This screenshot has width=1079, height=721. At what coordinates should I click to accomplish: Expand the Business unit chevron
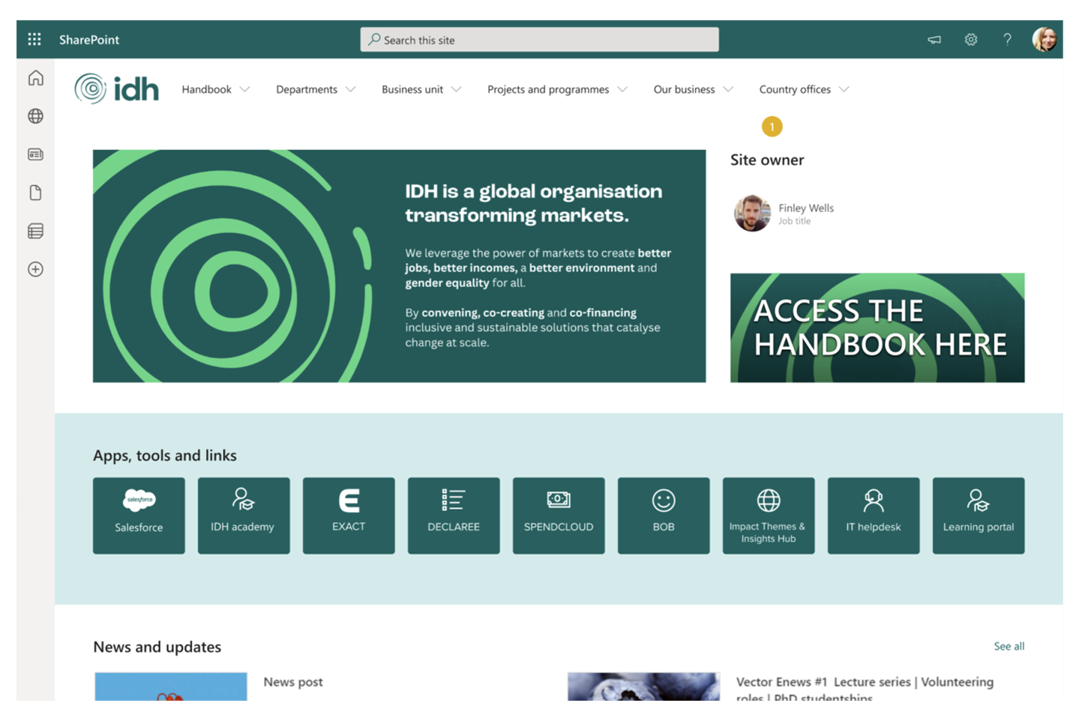click(x=456, y=89)
